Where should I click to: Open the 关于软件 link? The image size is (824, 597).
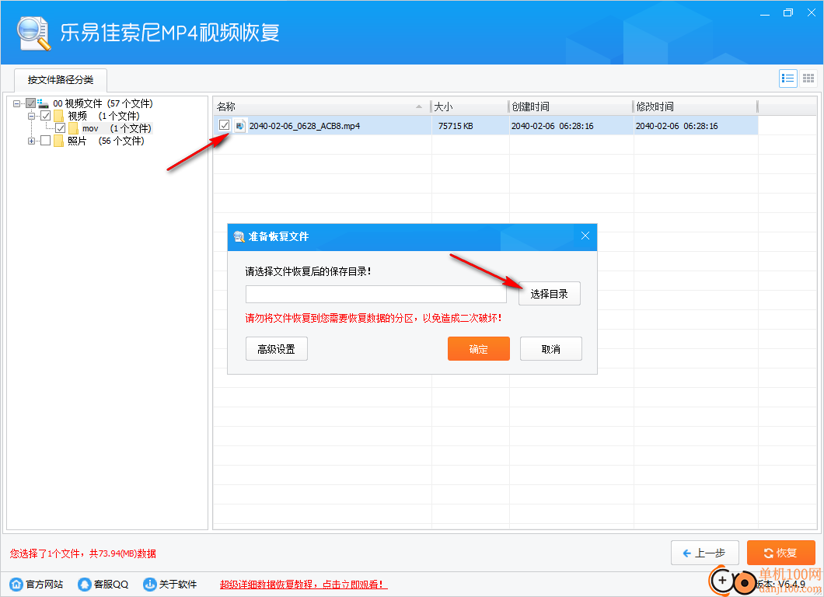[178, 585]
